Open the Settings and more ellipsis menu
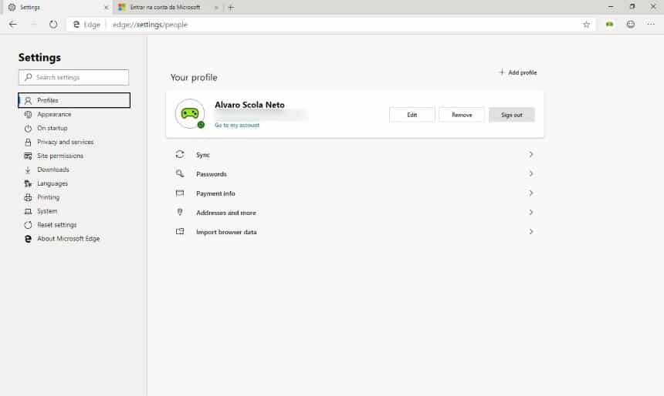Screen dimensions: 664x396 click(651, 25)
